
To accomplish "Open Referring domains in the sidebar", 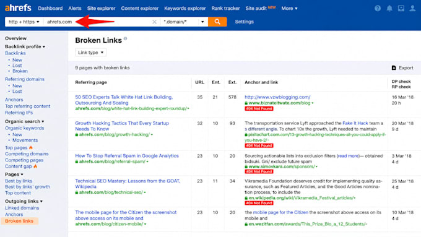I will pos(25,79).
